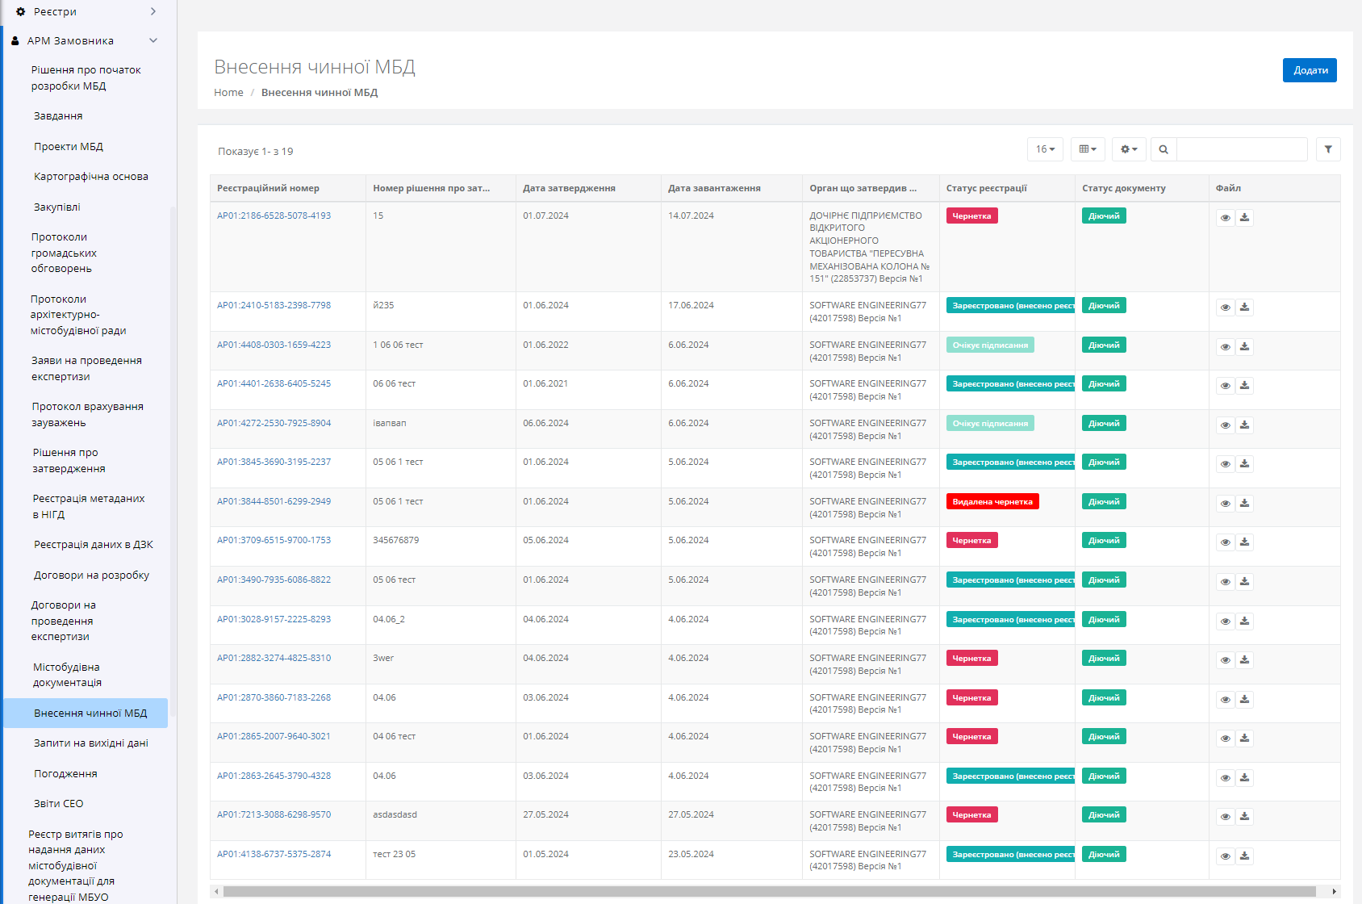Viewport: 1362px width, 904px height.
Task: Click the Додати button
Action: click(x=1310, y=70)
